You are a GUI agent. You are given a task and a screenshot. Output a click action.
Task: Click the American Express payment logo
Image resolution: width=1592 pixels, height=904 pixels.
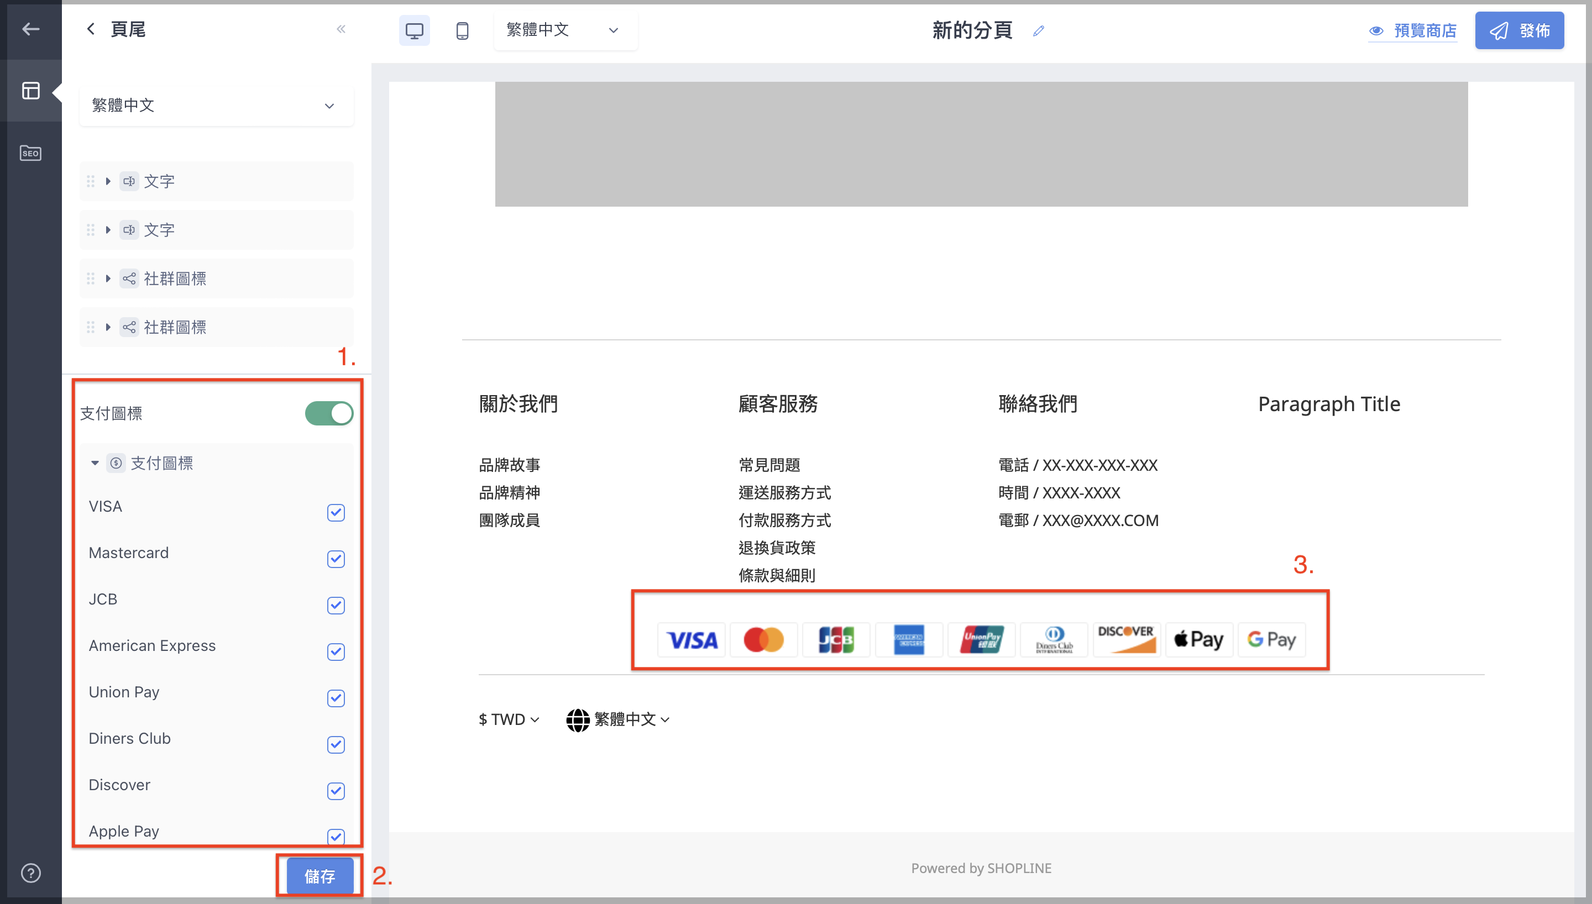[x=909, y=639]
